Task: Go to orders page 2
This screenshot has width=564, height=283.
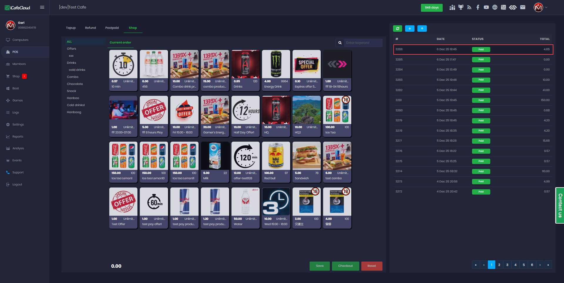Action: tap(499, 265)
